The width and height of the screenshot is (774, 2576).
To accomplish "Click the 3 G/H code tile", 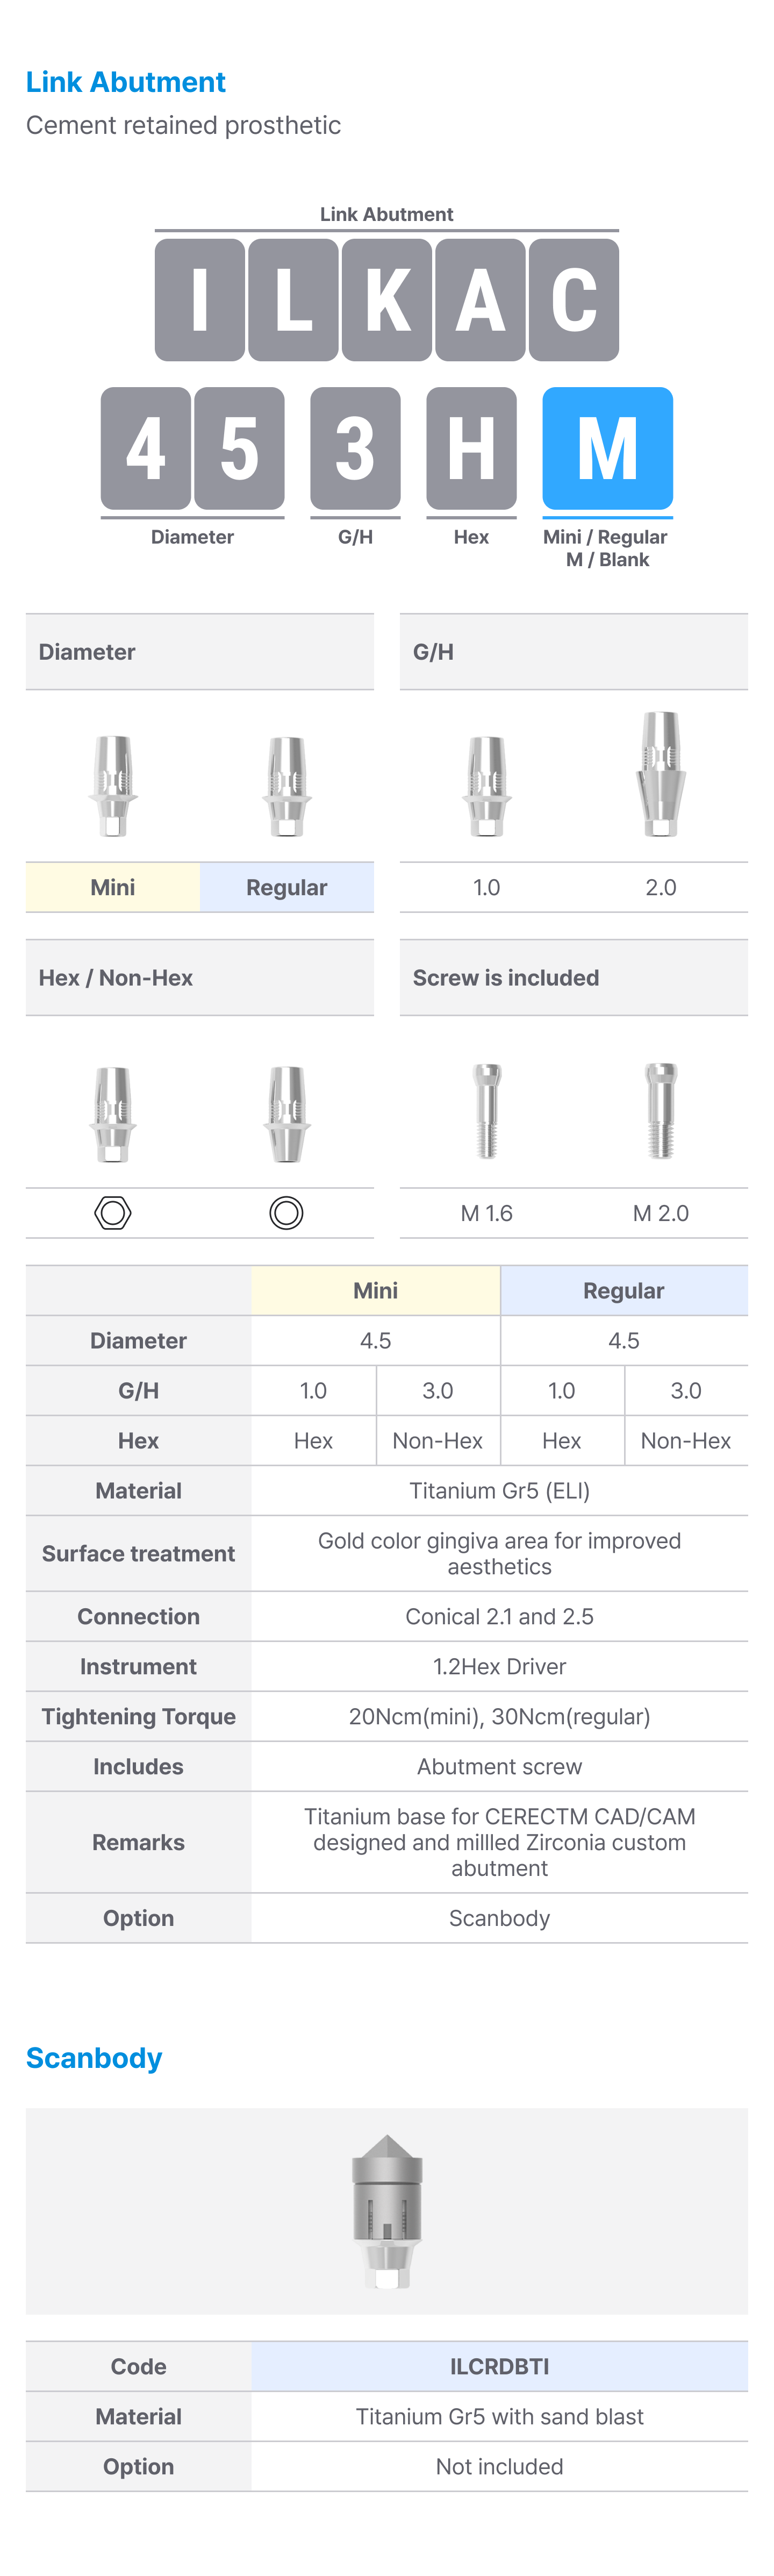I will tap(356, 448).
